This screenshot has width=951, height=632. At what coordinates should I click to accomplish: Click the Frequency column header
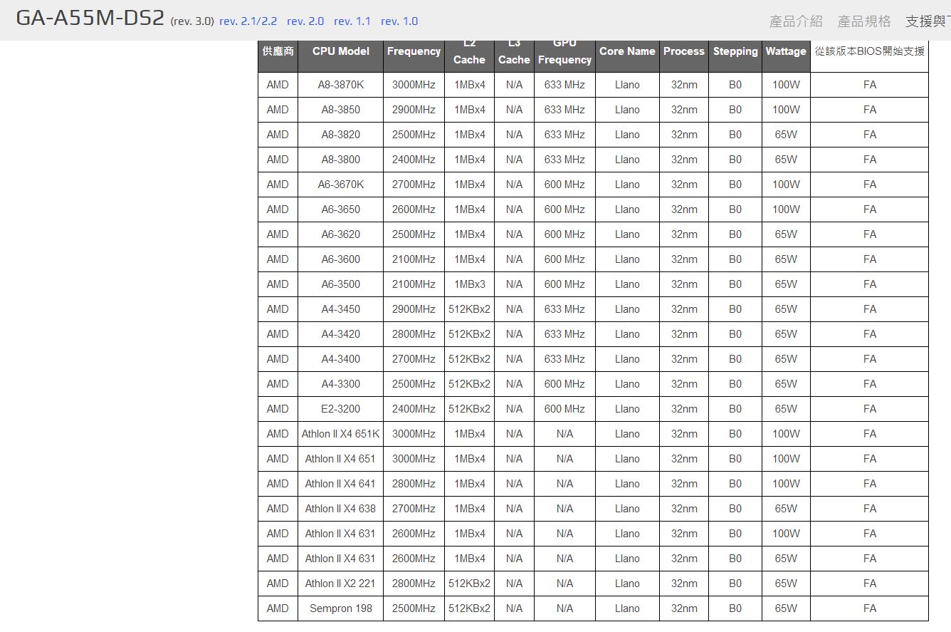point(414,51)
